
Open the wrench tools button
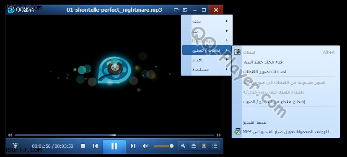click(x=183, y=146)
